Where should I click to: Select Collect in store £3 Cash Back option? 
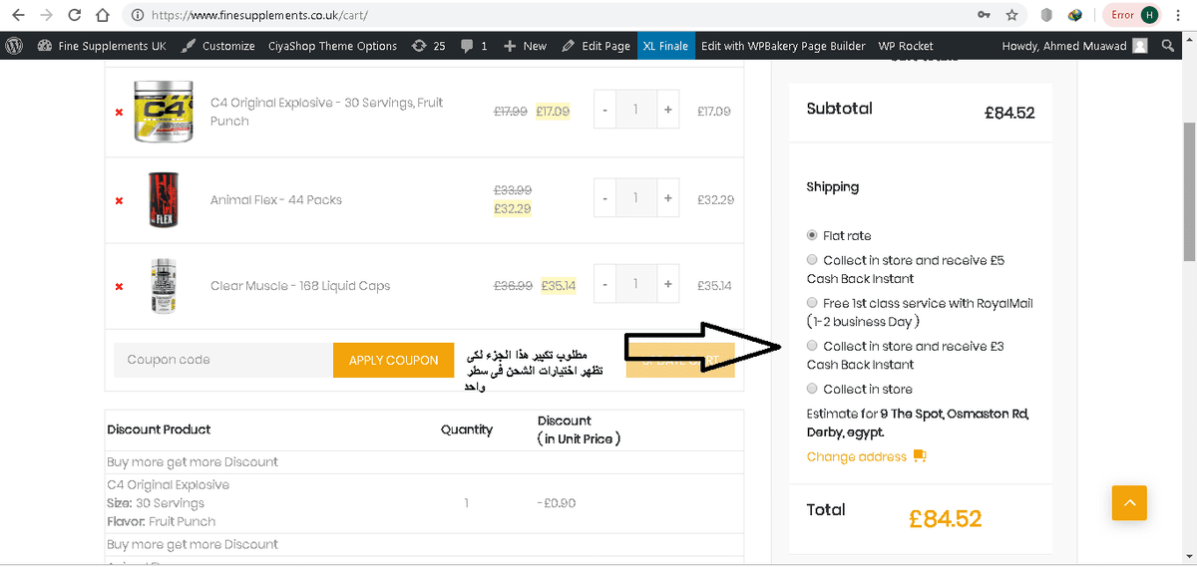coord(812,346)
